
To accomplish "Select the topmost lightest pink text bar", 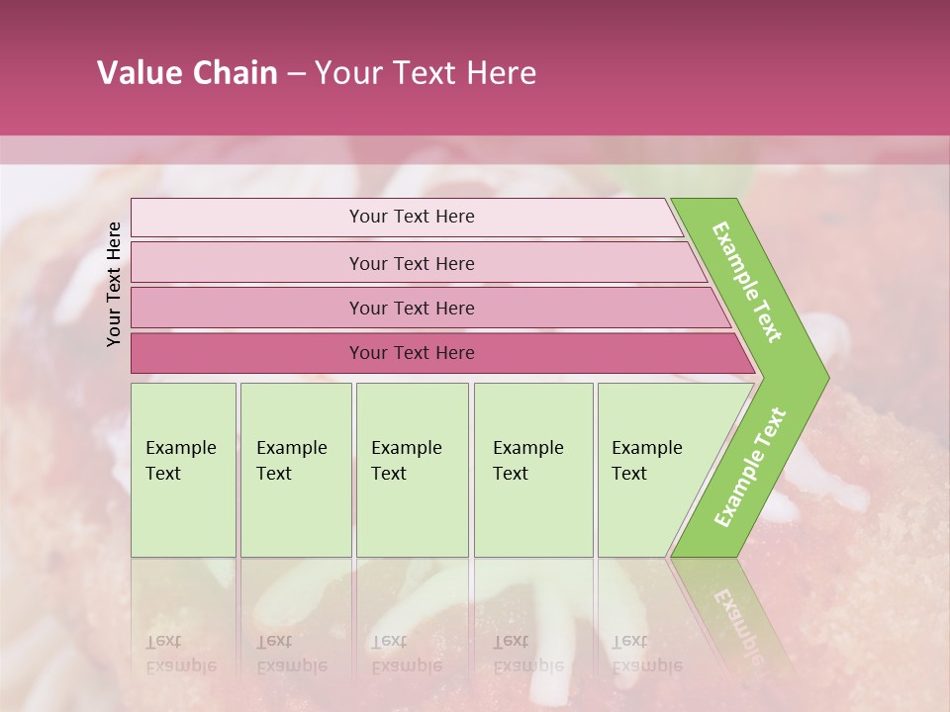I will 411,217.
